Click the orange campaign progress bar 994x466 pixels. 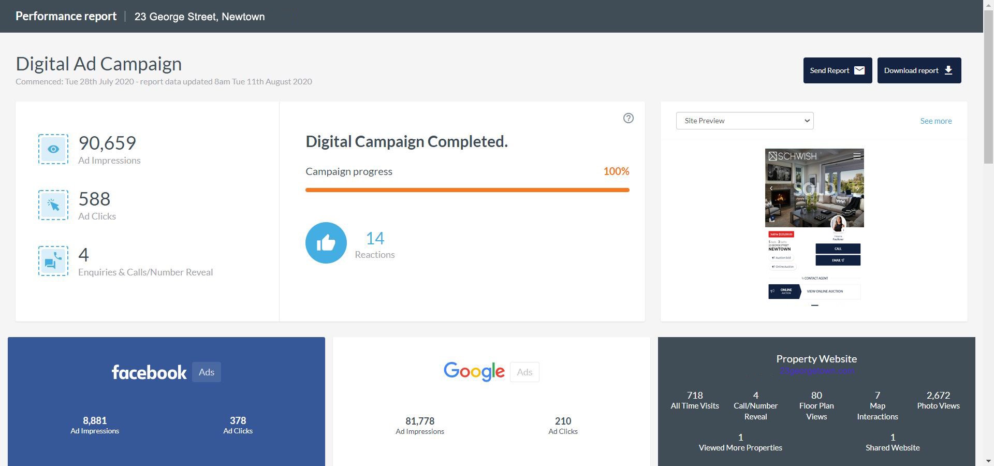coord(467,190)
